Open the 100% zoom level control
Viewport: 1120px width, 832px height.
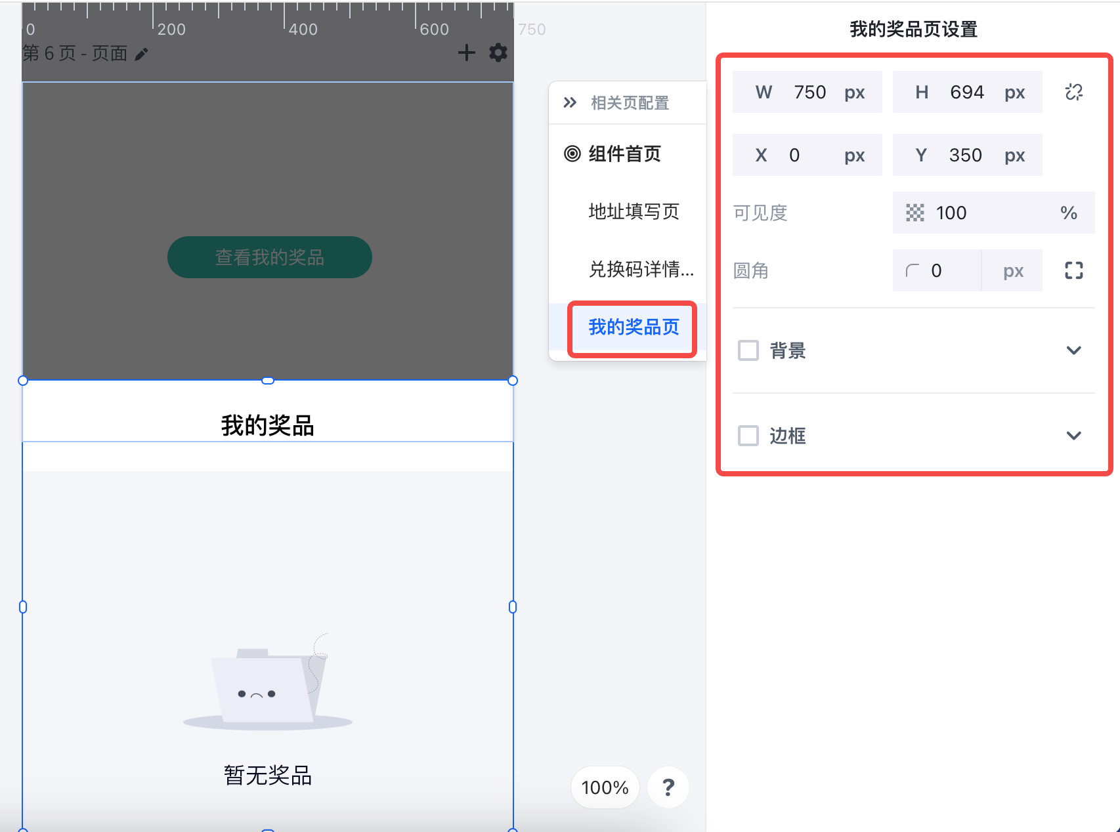tap(605, 787)
